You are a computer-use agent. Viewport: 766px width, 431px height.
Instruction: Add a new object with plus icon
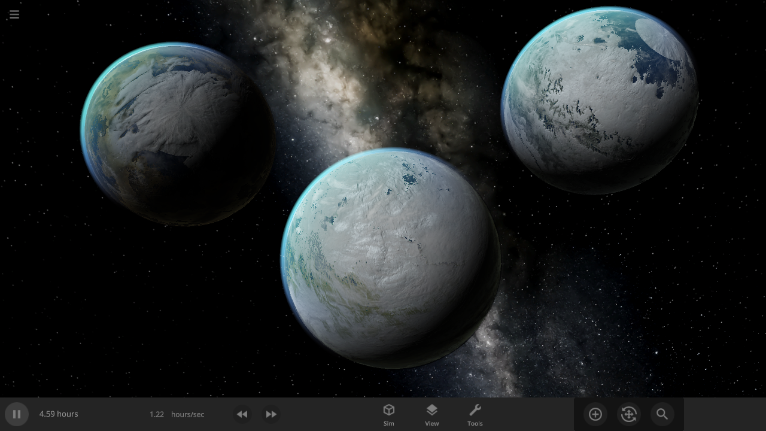pyautogui.click(x=595, y=414)
